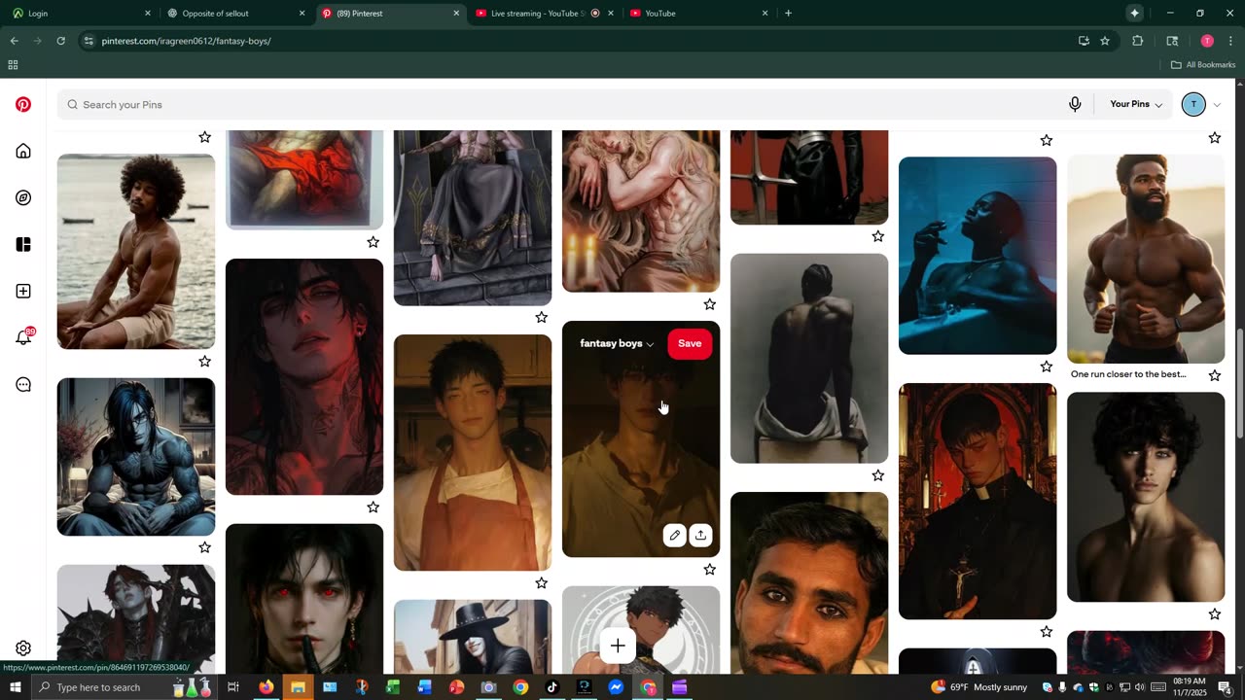Screen dimensions: 1245x700
Task: Save the hovered pin with red Save button
Action: [690, 343]
